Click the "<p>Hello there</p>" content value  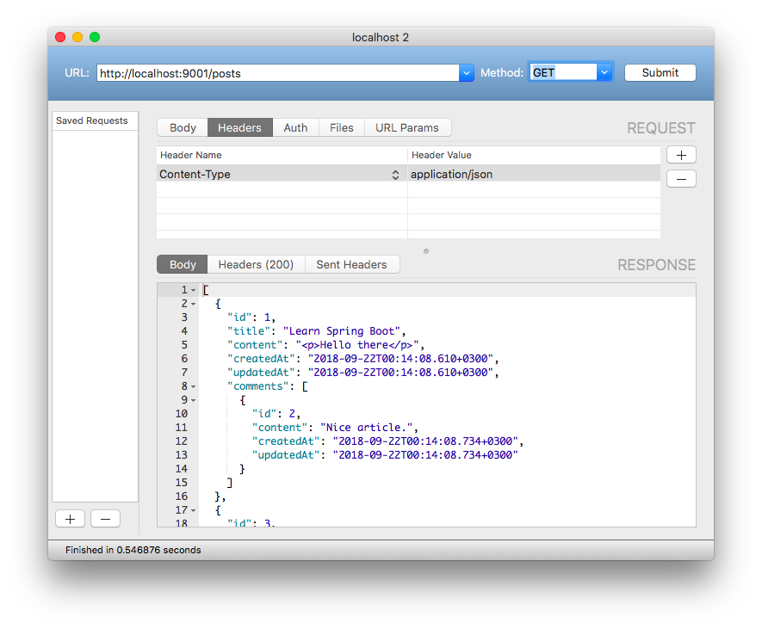click(357, 345)
